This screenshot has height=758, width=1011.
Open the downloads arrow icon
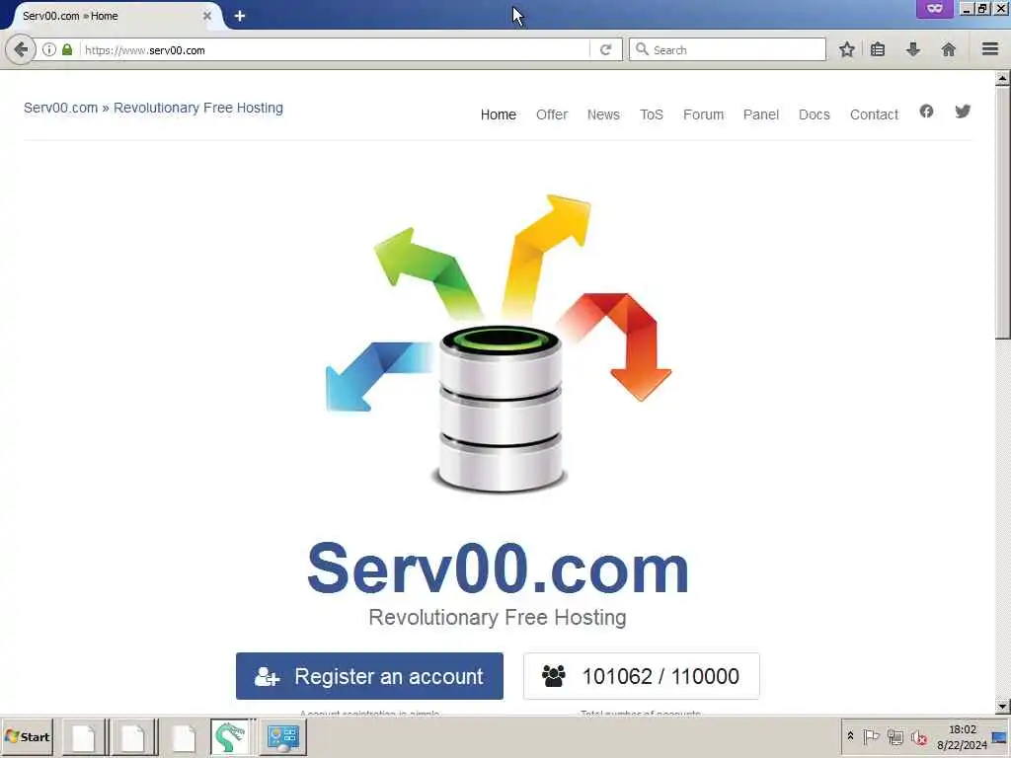click(x=913, y=49)
